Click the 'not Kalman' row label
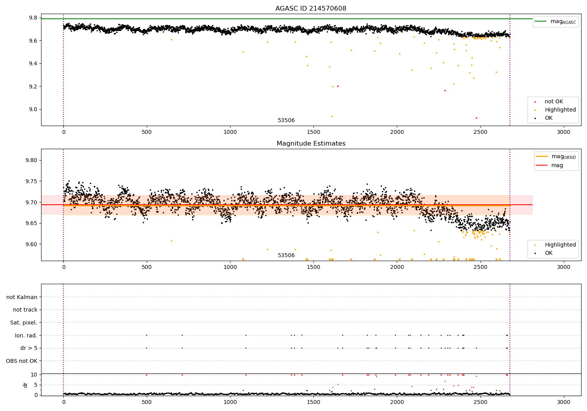Image resolution: width=587 pixels, height=411 pixels. [22, 297]
